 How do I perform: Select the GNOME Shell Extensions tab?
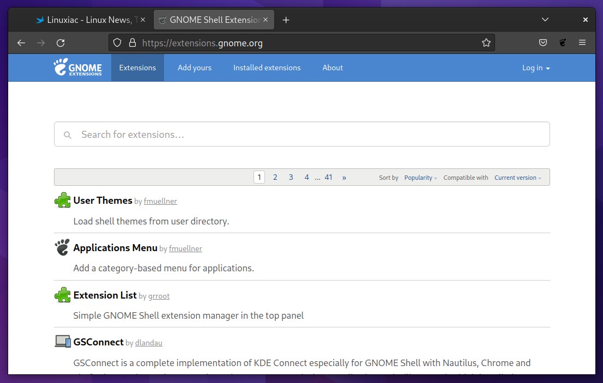214,20
